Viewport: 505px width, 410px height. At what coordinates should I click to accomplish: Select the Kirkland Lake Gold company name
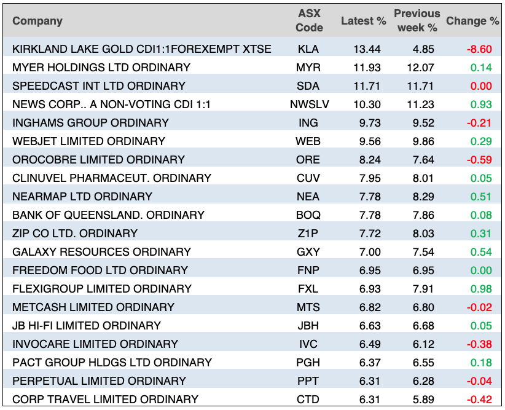tap(142, 49)
